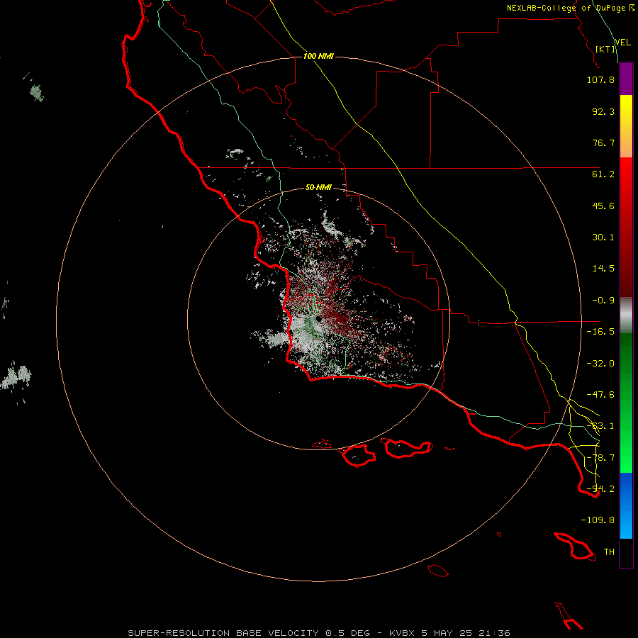Click the 30.1 legend value
The width and height of the screenshot is (638, 638).
[x=603, y=237]
